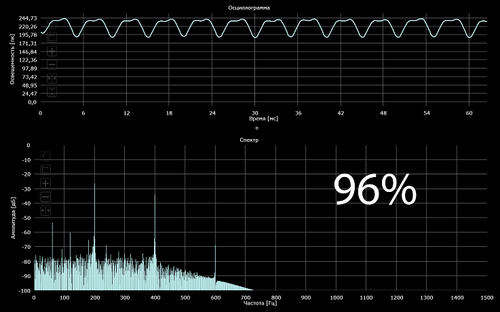Click the Спектр chart title
The width and height of the screenshot is (500, 312).
pos(249,140)
